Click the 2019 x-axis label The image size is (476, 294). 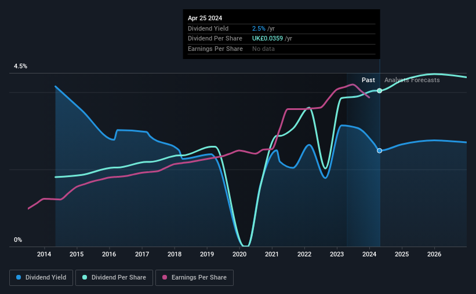click(207, 254)
